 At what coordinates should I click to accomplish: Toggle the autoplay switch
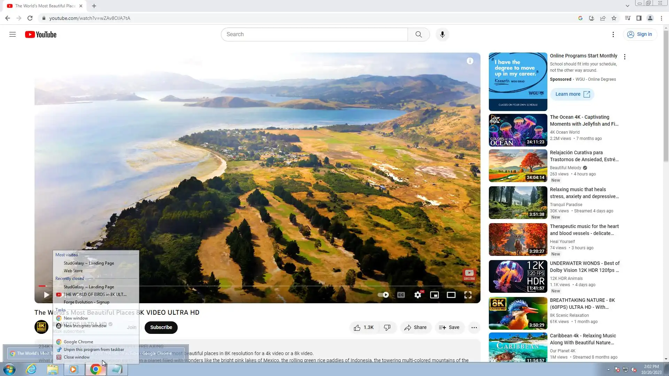click(383, 295)
